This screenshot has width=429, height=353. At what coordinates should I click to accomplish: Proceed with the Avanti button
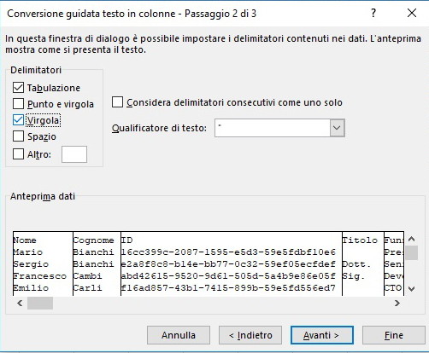coord(322,335)
